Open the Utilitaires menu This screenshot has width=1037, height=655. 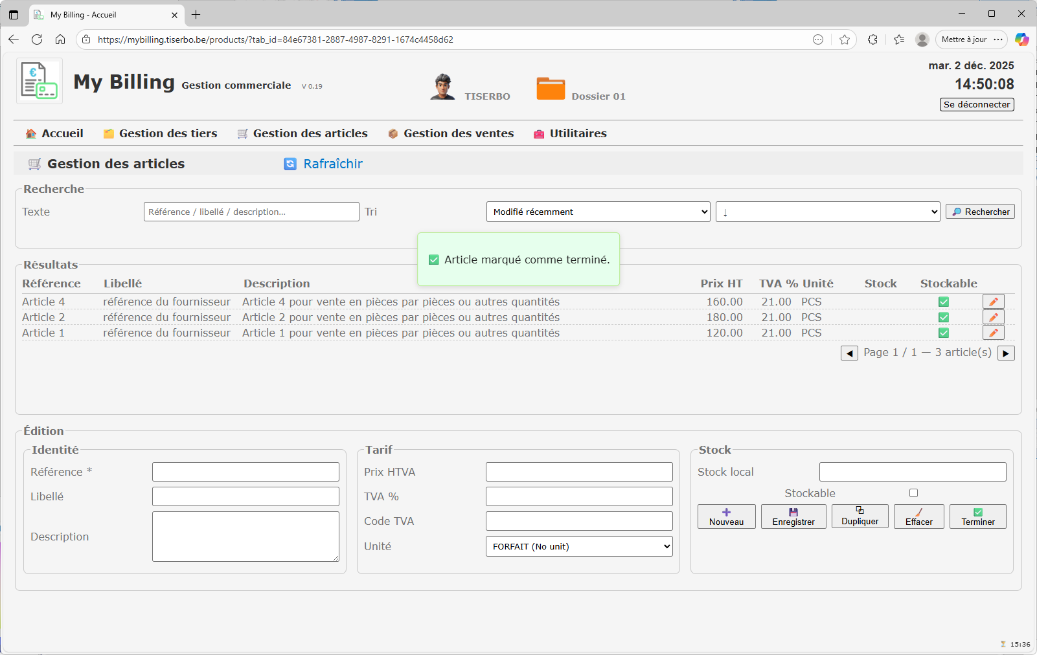point(570,133)
